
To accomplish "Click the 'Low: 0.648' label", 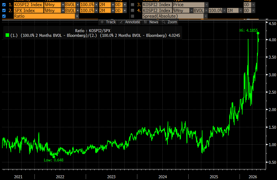I will [54, 160].
